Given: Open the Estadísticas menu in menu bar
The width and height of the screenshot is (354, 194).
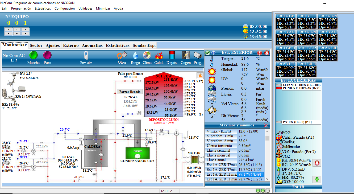Looking at the screenshot, I should pyautogui.click(x=43, y=9).
